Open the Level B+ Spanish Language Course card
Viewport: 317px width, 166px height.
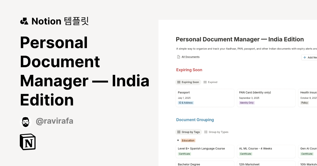[205, 151]
